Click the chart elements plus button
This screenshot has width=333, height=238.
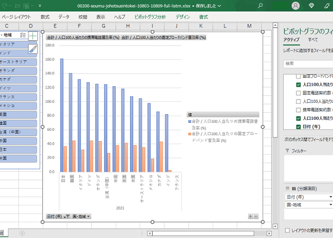coord(33,36)
